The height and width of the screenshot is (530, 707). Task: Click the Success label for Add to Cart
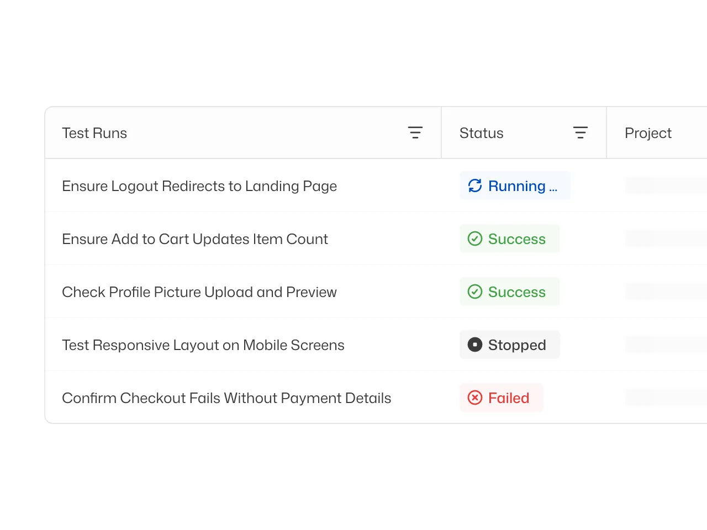[517, 239]
